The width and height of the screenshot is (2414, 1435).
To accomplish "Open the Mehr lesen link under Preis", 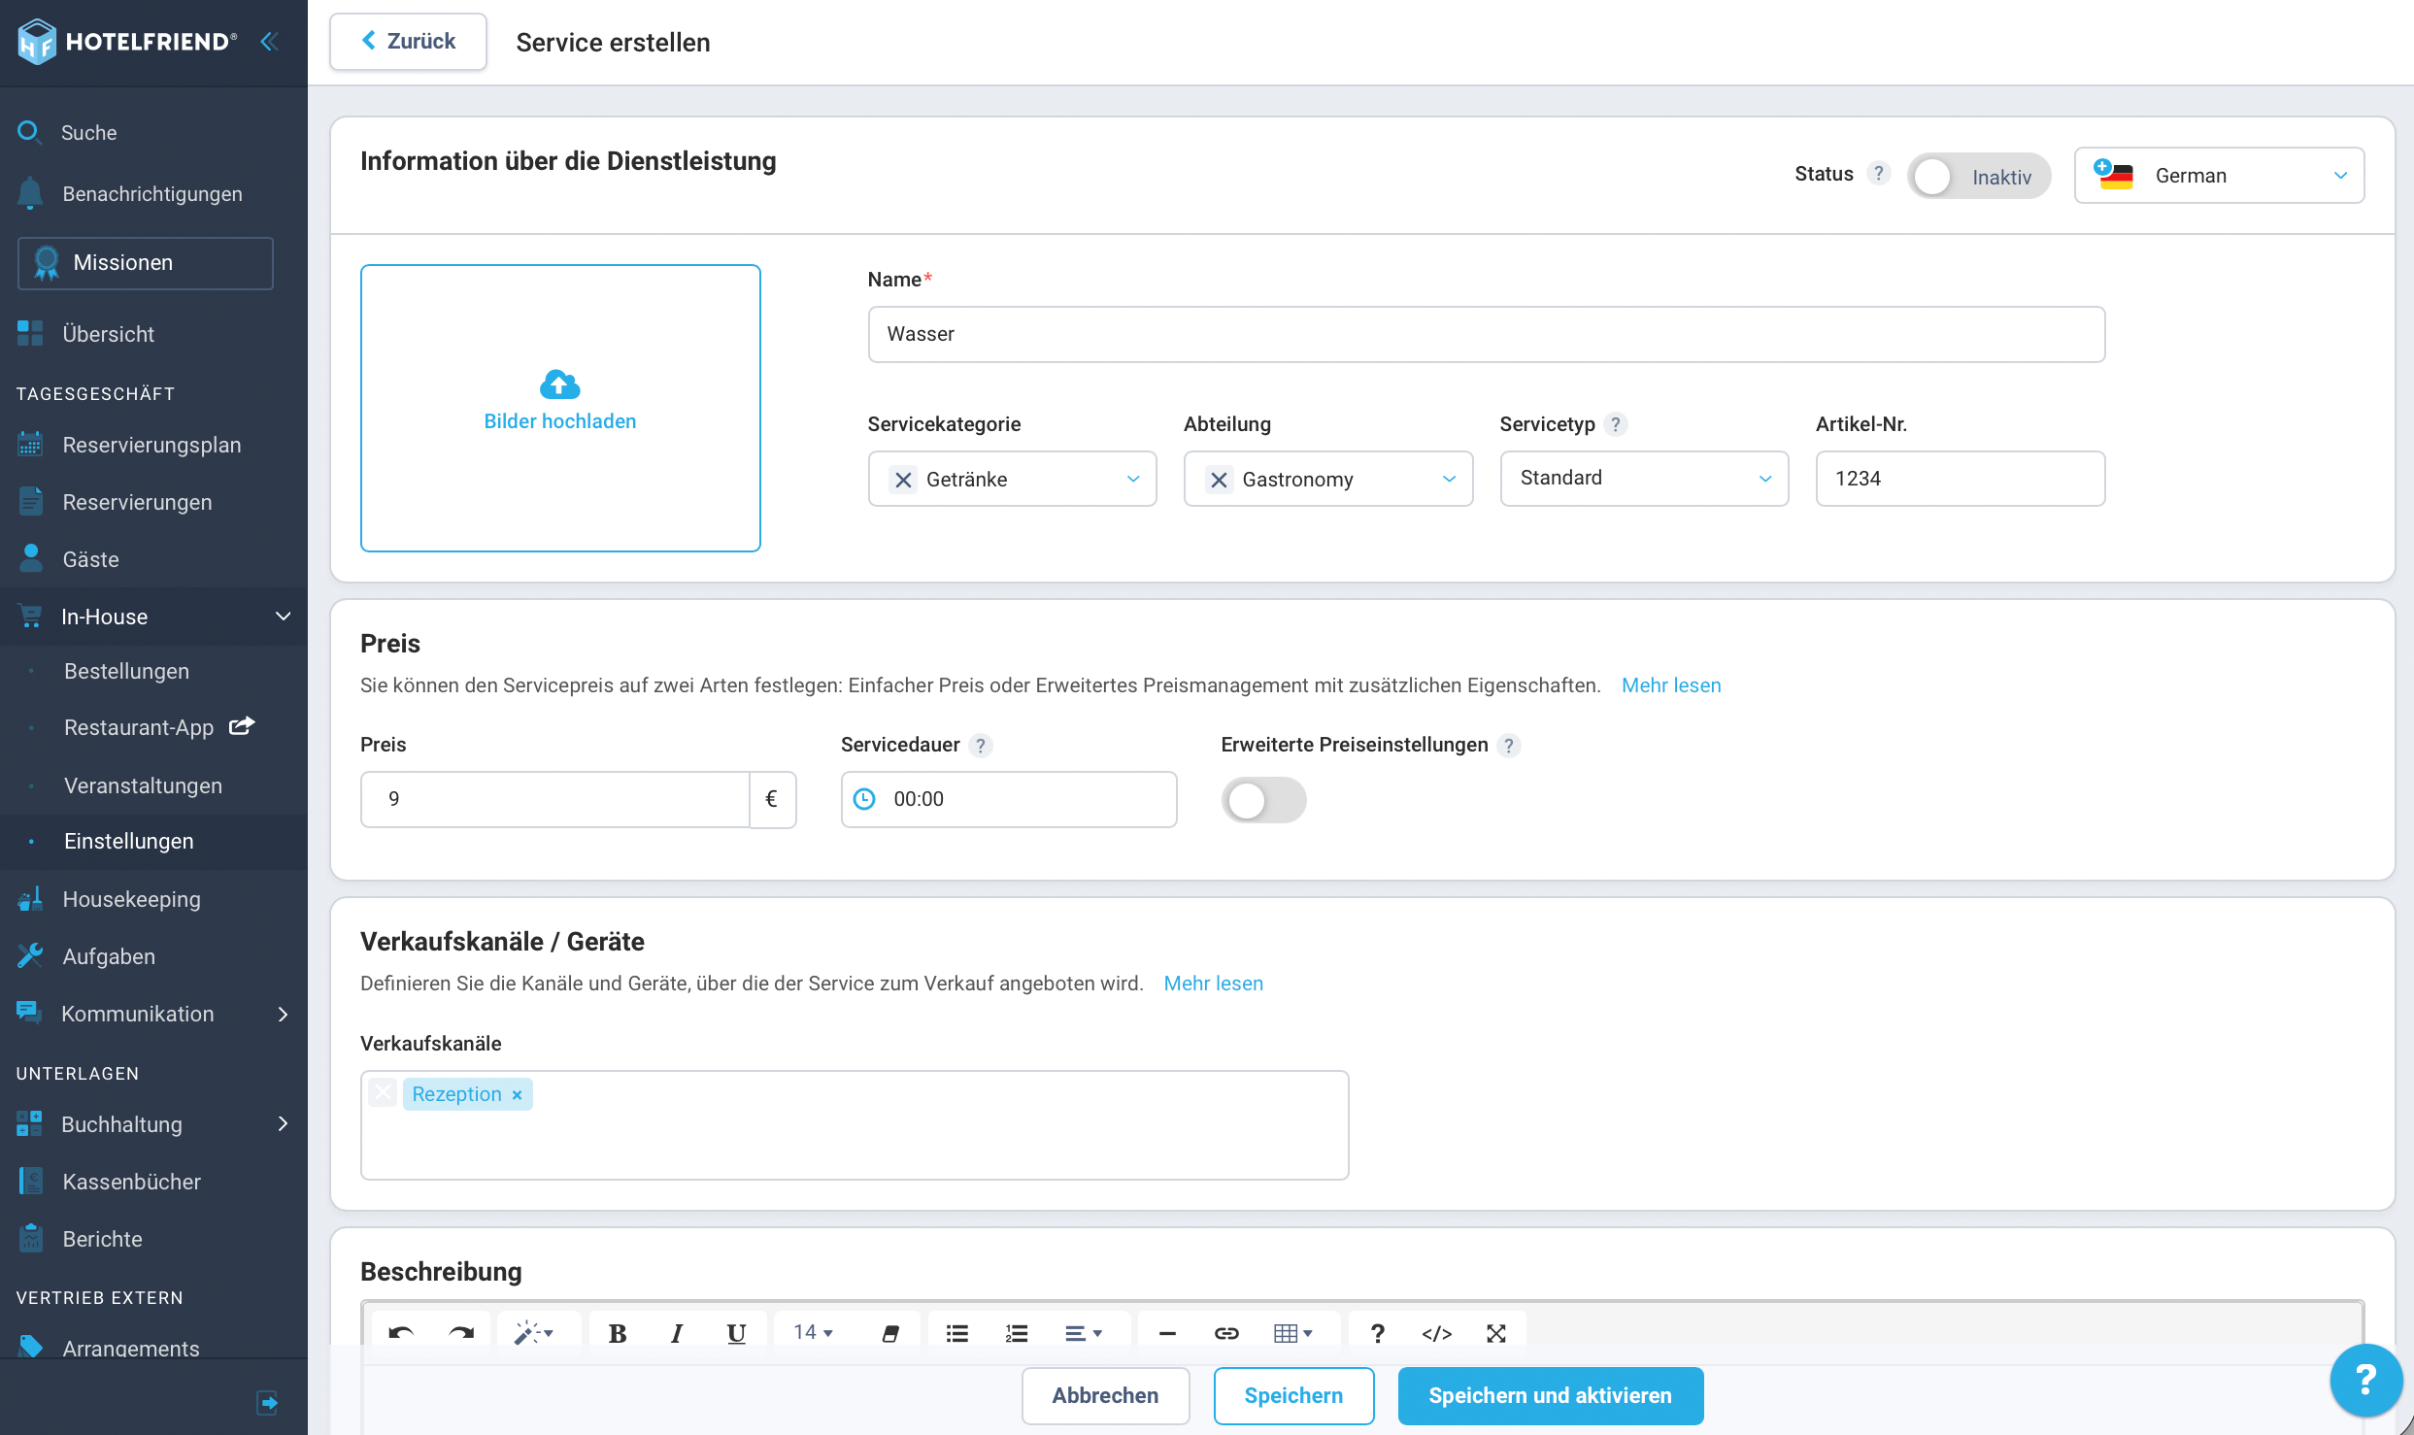I will point(1670,685).
